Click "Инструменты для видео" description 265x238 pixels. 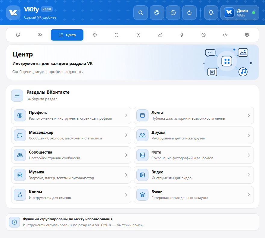(171, 178)
